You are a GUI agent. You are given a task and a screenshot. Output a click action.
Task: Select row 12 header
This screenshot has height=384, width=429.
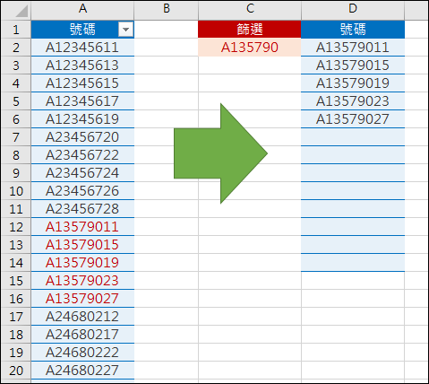pyautogui.click(x=16, y=227)
